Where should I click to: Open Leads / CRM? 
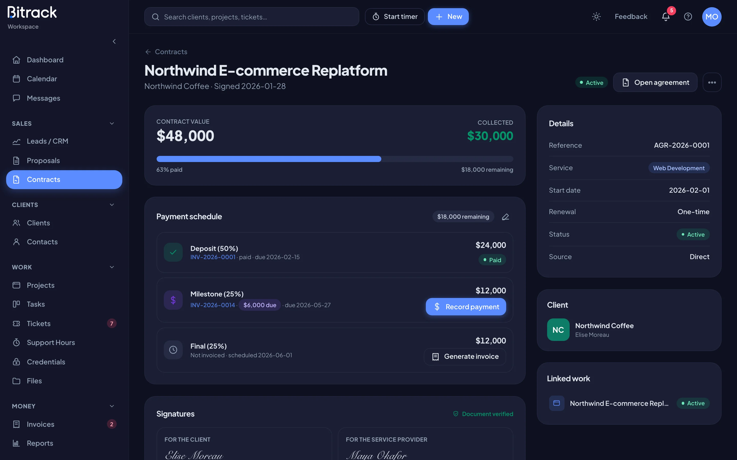click(x=64, y=141)
